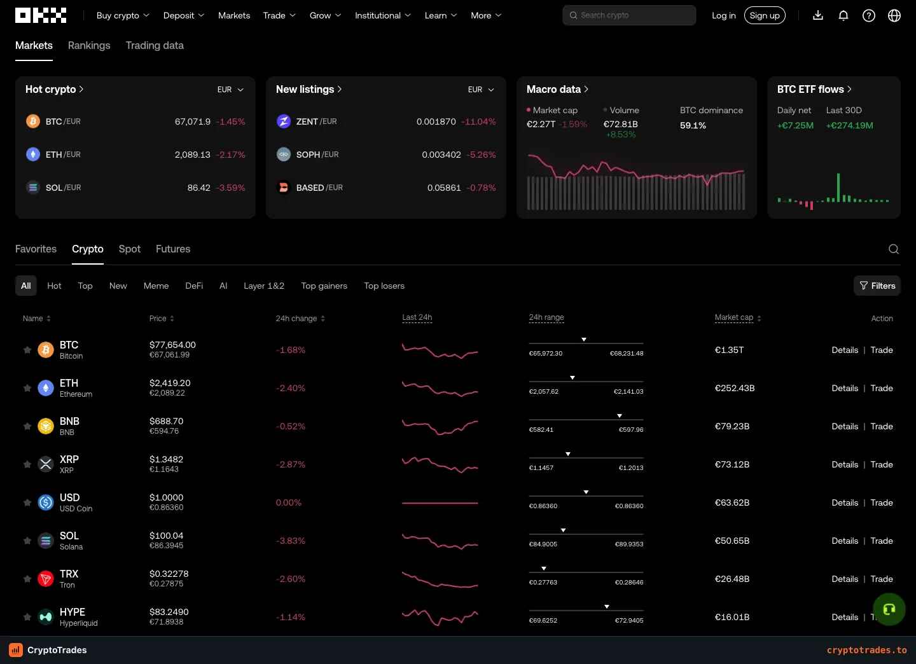The height and width of the screenshot is (664, 916).
Task: Open the BTC ETF flows card header
Action: click(814, 90)
